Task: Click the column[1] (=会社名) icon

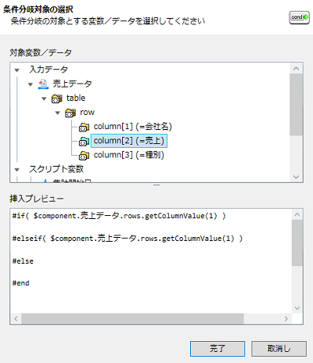Action: [84, 128]
